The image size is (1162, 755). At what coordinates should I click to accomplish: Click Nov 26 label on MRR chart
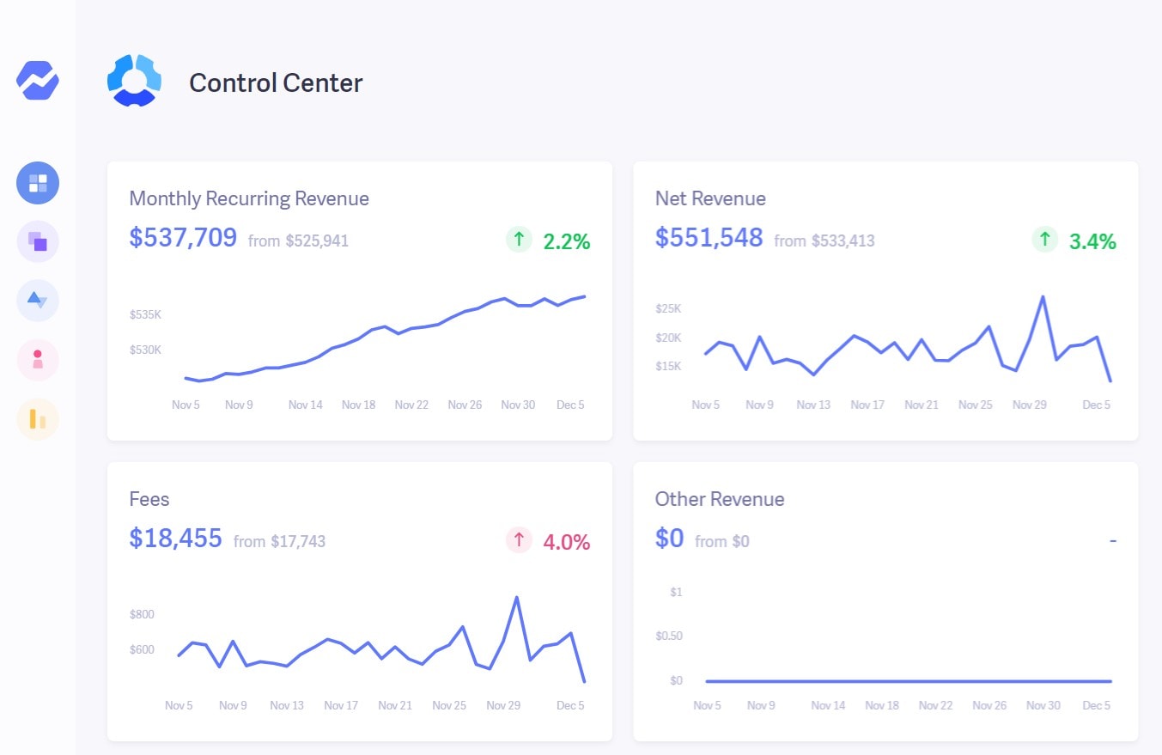pyautogui.click(x=465, y=405)
